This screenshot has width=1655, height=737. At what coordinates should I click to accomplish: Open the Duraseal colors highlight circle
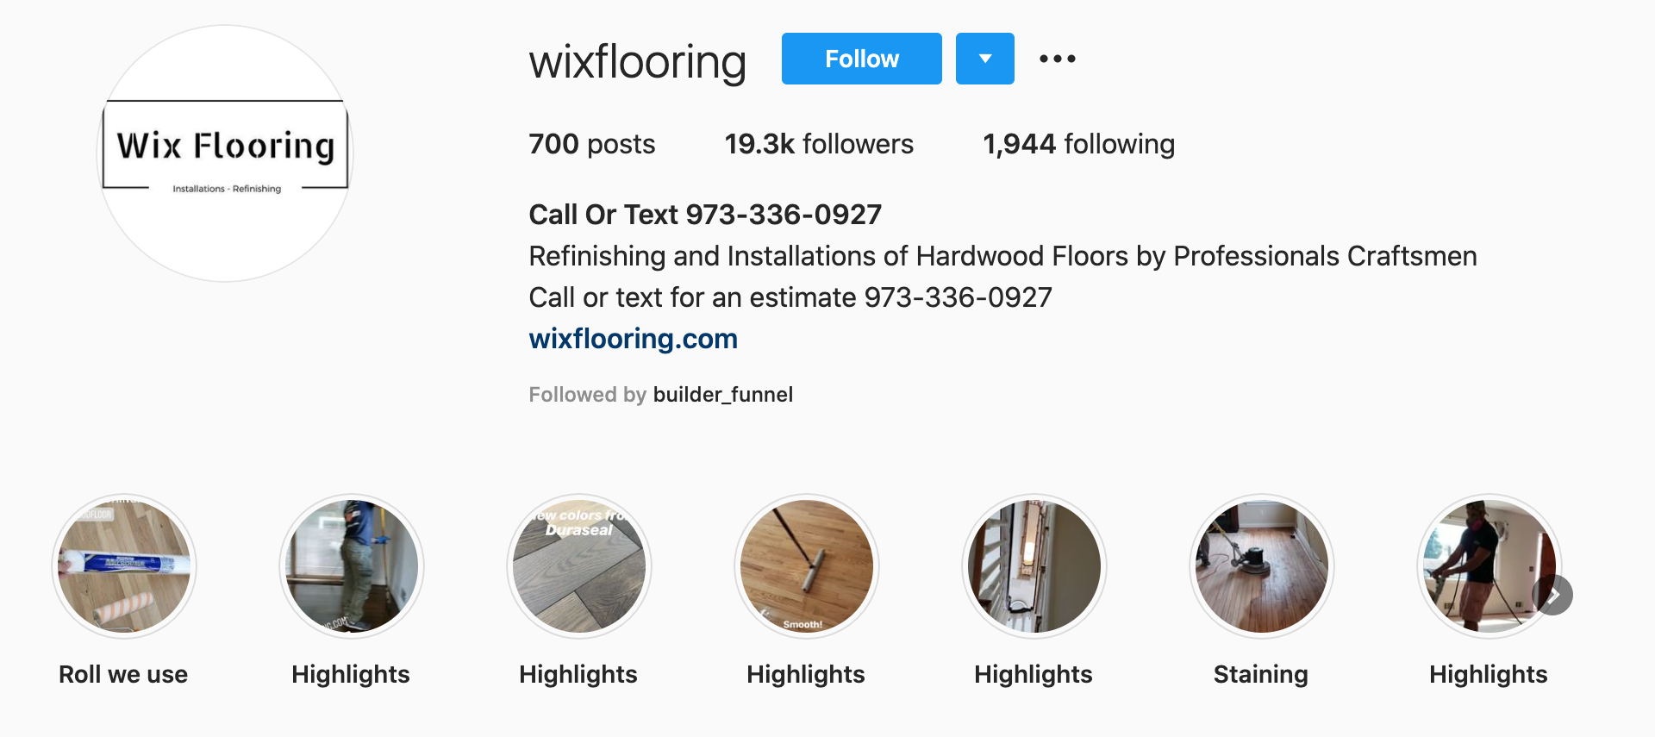point(579,566)
